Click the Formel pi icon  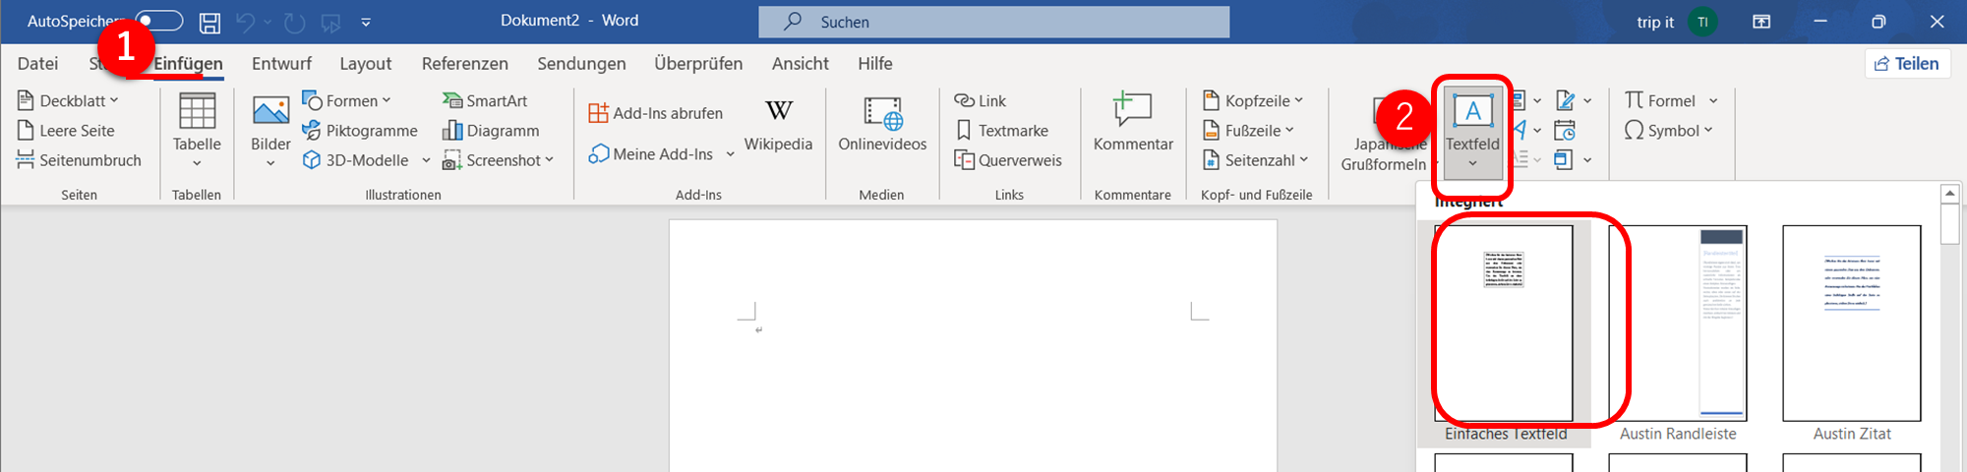point(1635,100)
